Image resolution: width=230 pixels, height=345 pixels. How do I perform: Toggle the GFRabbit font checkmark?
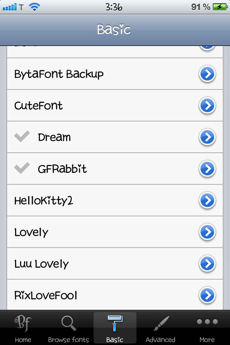[x=22, y=168]
